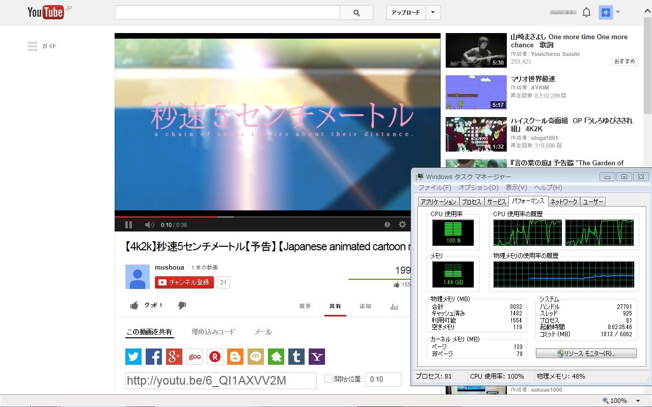Open マリオ世界最速 video title
This screenshot has width=652, height=407.
533,79
